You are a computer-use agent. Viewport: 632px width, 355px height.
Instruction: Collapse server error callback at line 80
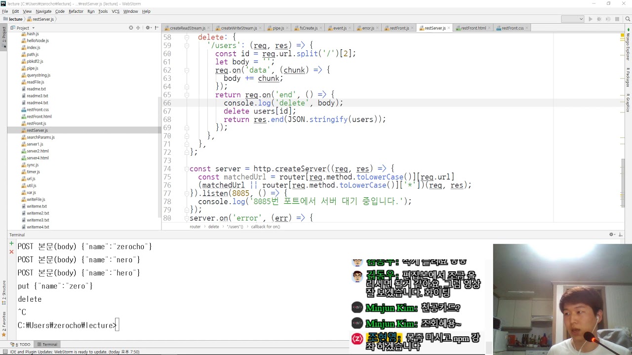[x=187, y=218]
